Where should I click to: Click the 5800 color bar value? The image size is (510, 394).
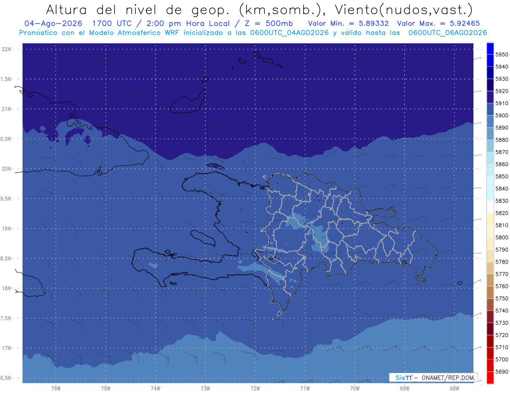point(501,237)
